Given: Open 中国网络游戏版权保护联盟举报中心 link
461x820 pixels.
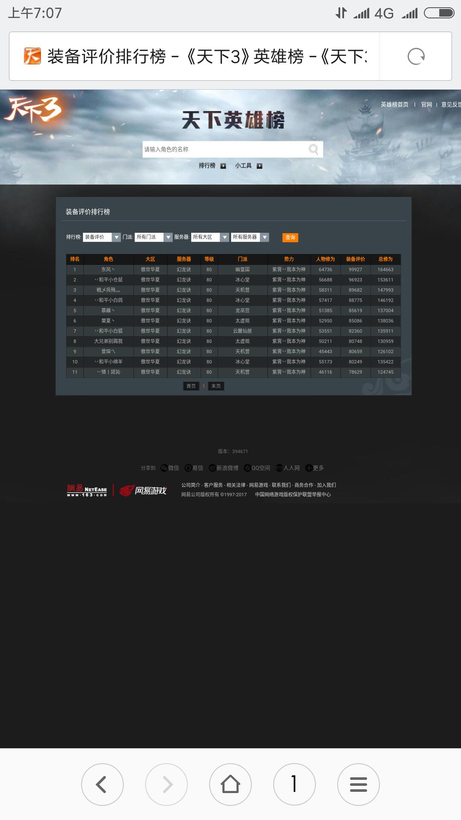Looking at the screenshot, I should (293, 495).
